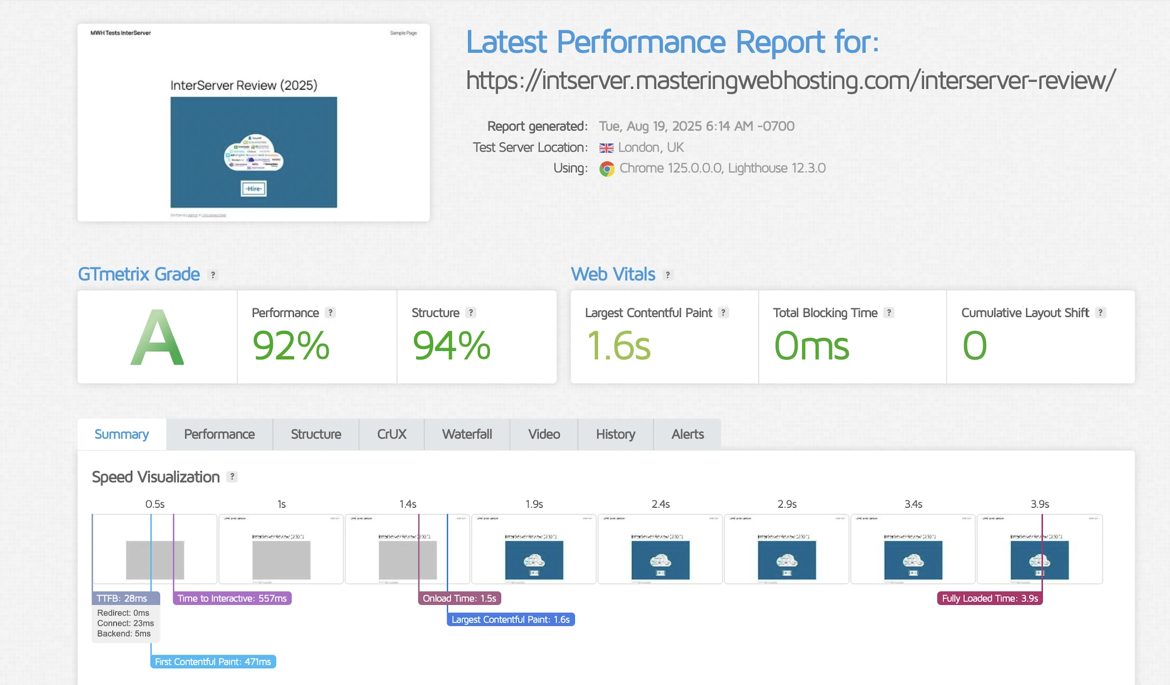The image size is (1170, 685).
Task: Click the UK flag icon
Action: [x=606, y=148]
